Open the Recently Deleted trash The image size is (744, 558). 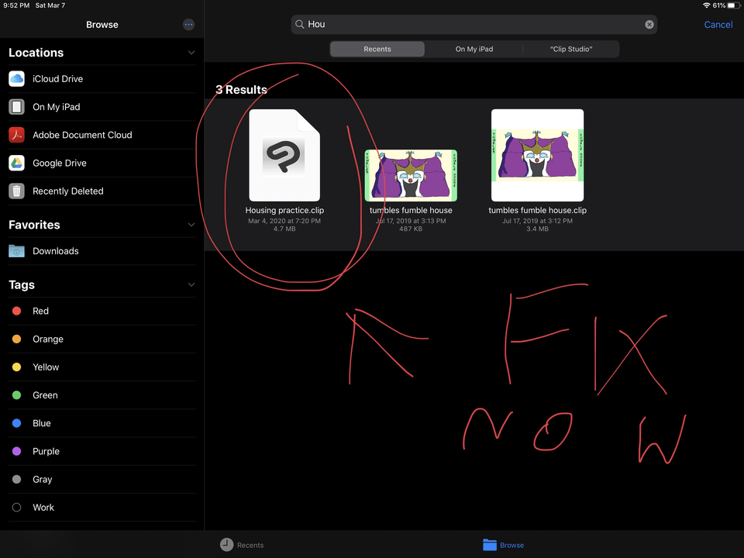point(67,191)
